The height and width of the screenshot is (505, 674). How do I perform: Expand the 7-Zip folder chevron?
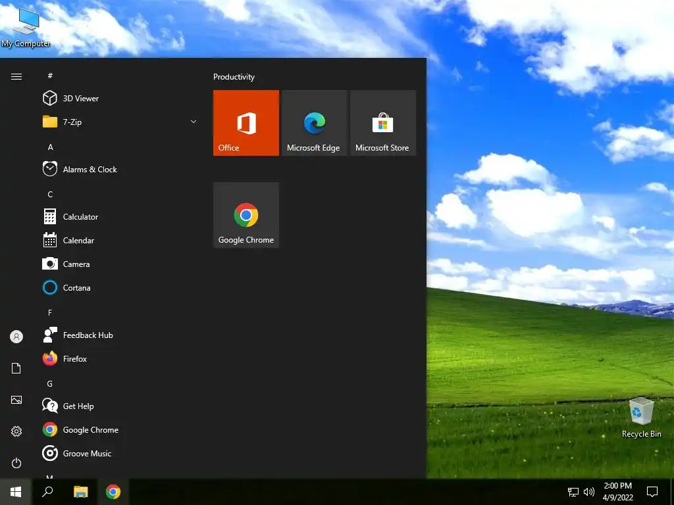point(194,122)
